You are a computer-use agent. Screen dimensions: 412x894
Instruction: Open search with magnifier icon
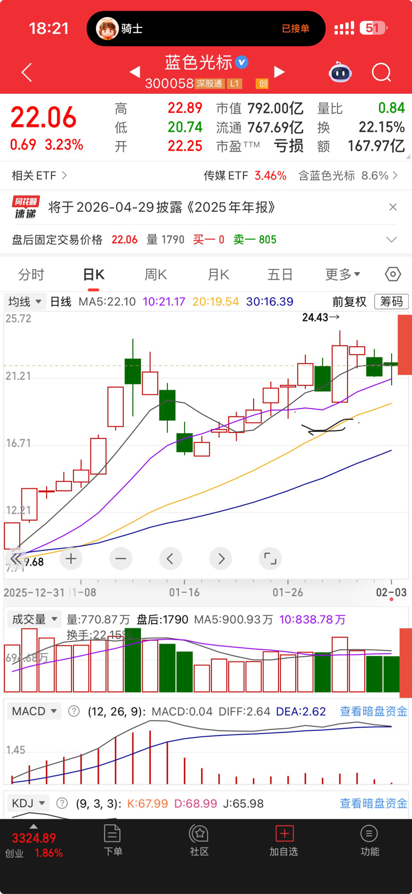pos(381,72)
